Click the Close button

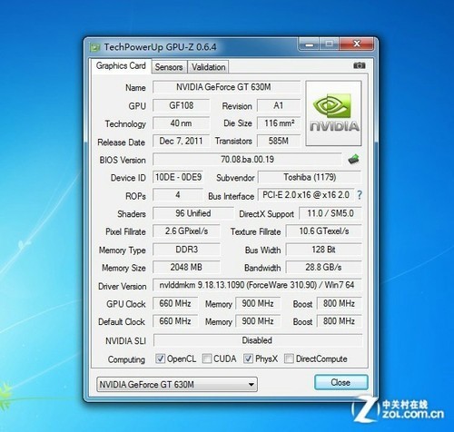[x=341, y=382]
